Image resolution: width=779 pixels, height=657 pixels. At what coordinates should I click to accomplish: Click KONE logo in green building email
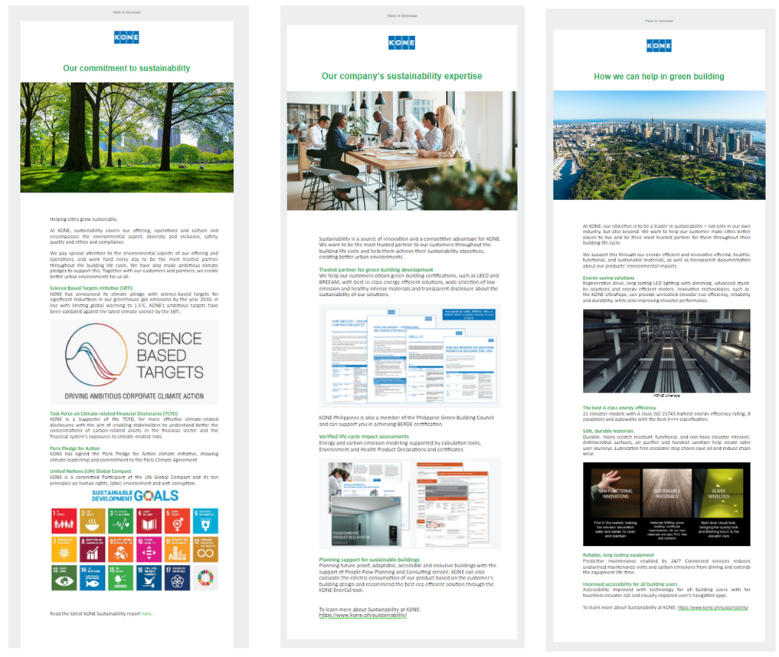point(659,46)
